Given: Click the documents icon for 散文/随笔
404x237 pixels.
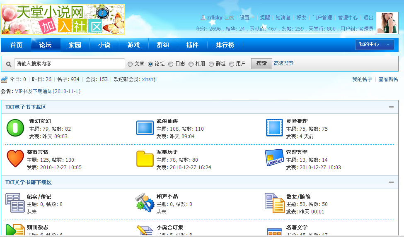Looking at the screenshot, I should tap(275, 203).
